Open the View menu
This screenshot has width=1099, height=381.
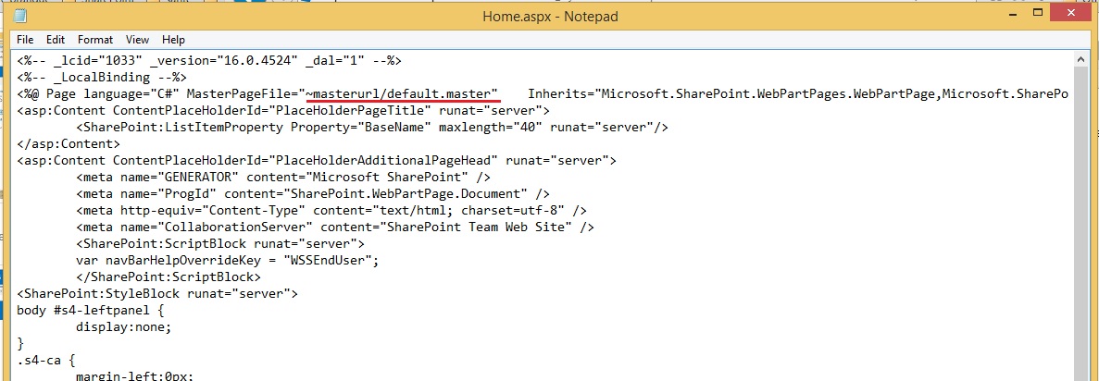138,40
